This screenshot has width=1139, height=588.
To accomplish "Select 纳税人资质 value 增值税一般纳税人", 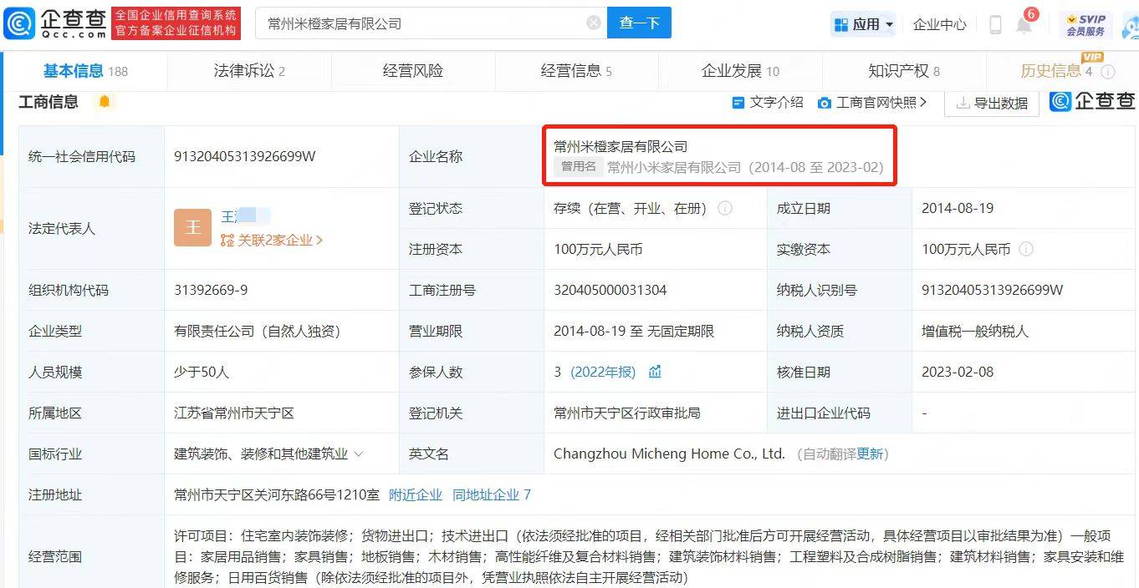I will [x=975, y=332].
